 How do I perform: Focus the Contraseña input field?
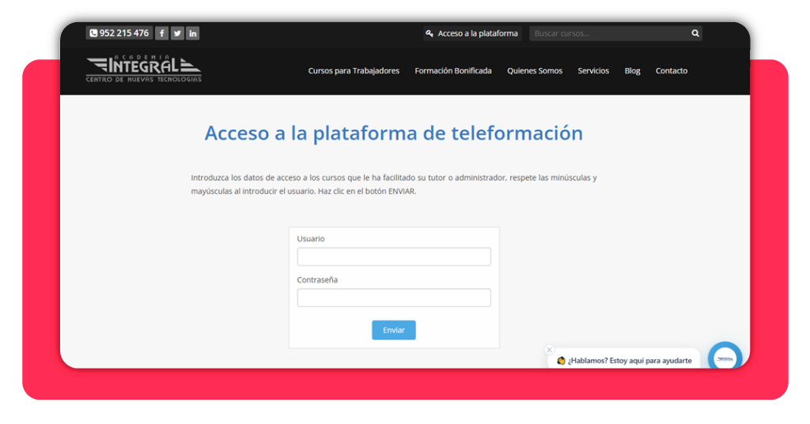(394, 297)
